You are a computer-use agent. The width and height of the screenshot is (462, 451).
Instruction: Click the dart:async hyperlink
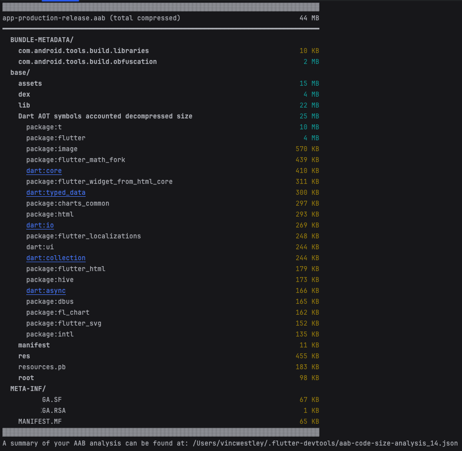(x=46, y=291)
